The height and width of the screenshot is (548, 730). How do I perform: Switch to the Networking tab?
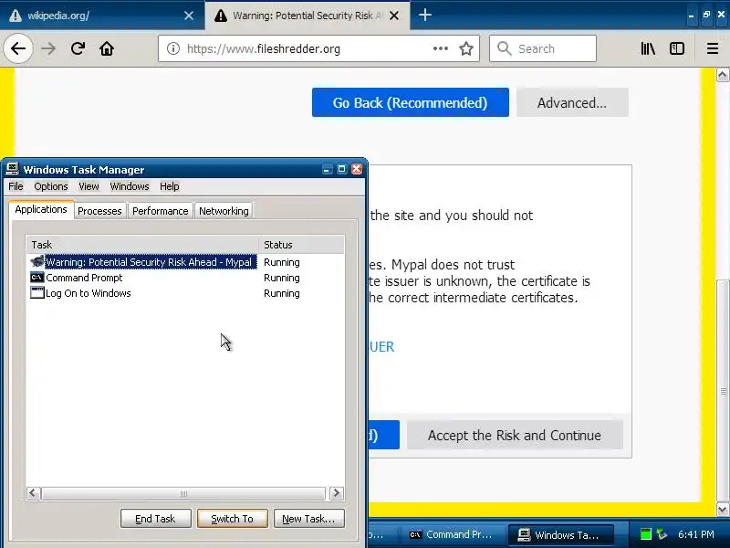[224, 211]
